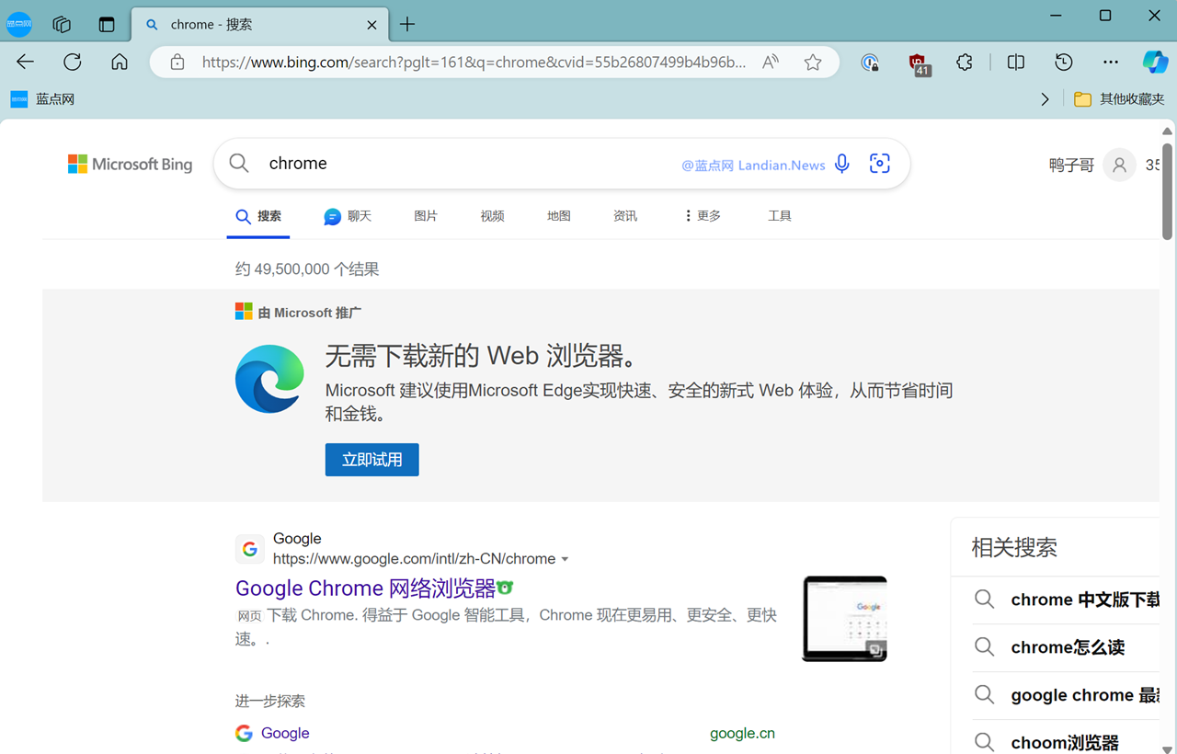Click the Google favicon beside result
This screenshot has height=754, width=1177.
[250, 549]
